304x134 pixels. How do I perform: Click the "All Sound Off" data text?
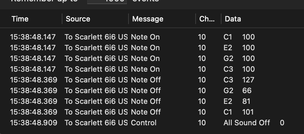247,123
